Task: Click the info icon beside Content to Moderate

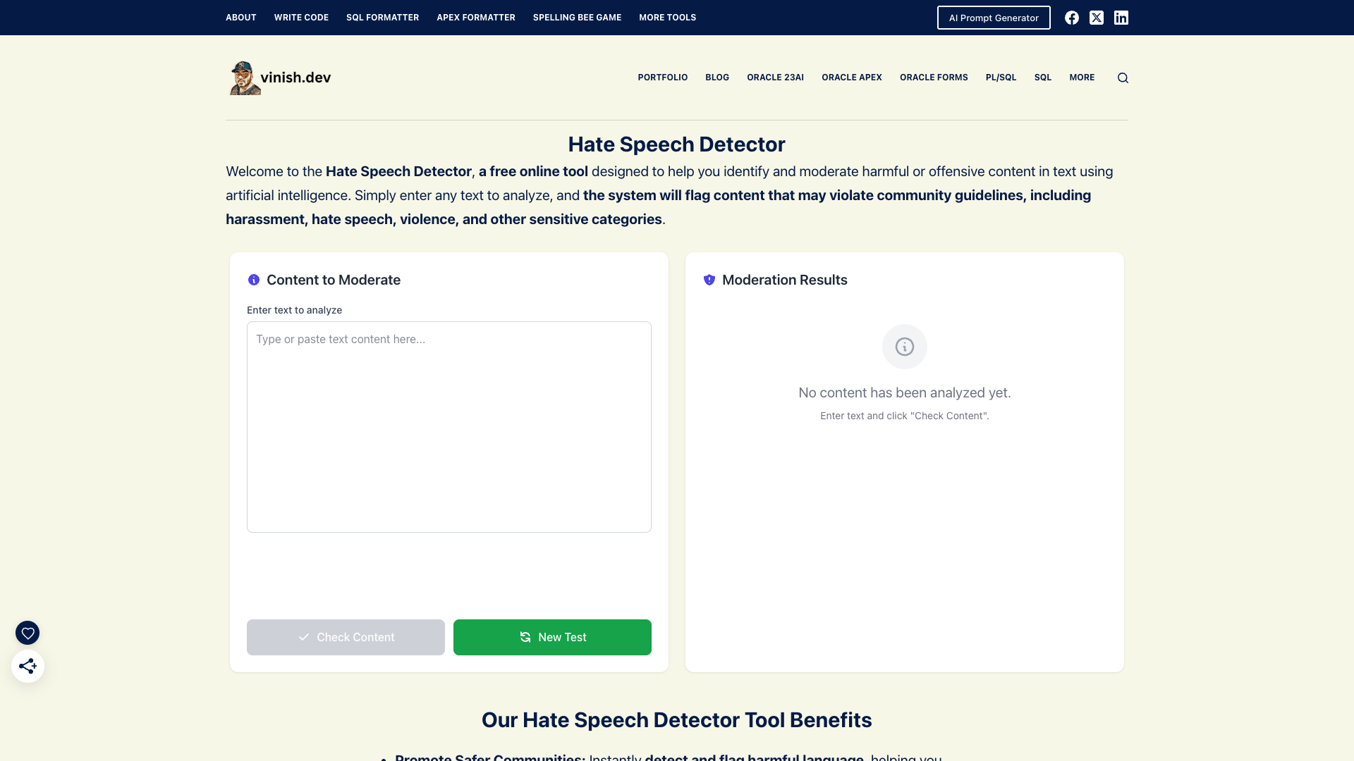Action: coord(254,280)
